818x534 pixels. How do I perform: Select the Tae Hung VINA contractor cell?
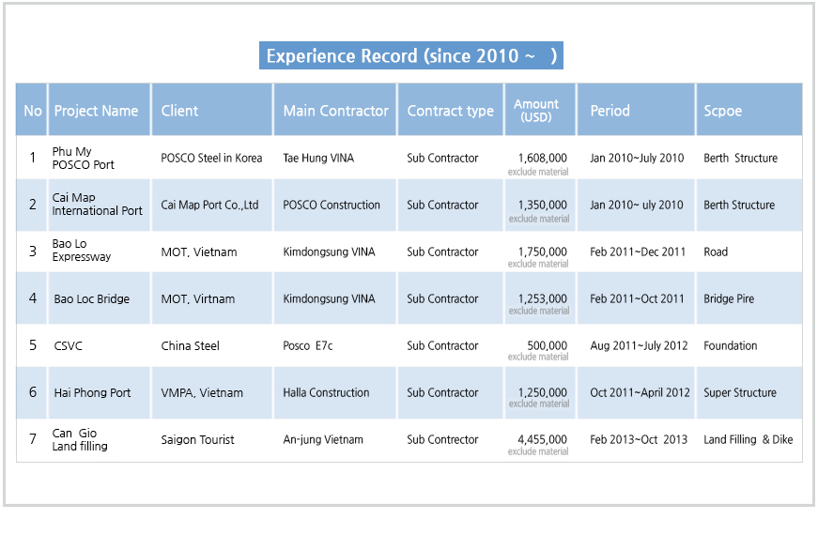[x=335, y=158]
